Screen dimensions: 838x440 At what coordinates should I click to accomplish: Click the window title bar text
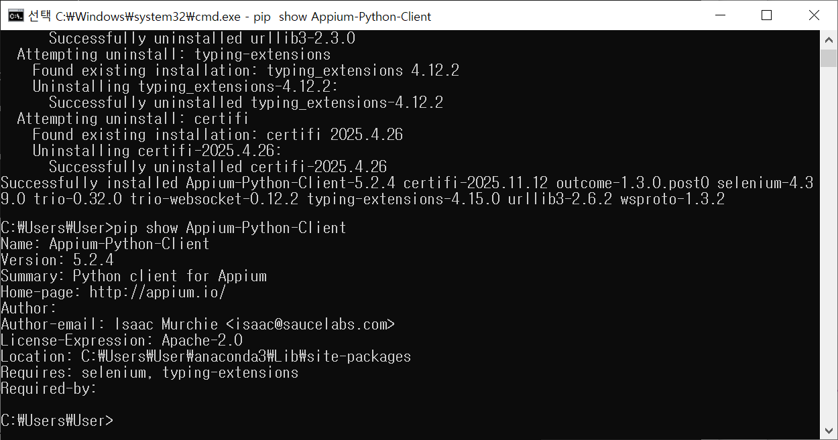[230, 16]
